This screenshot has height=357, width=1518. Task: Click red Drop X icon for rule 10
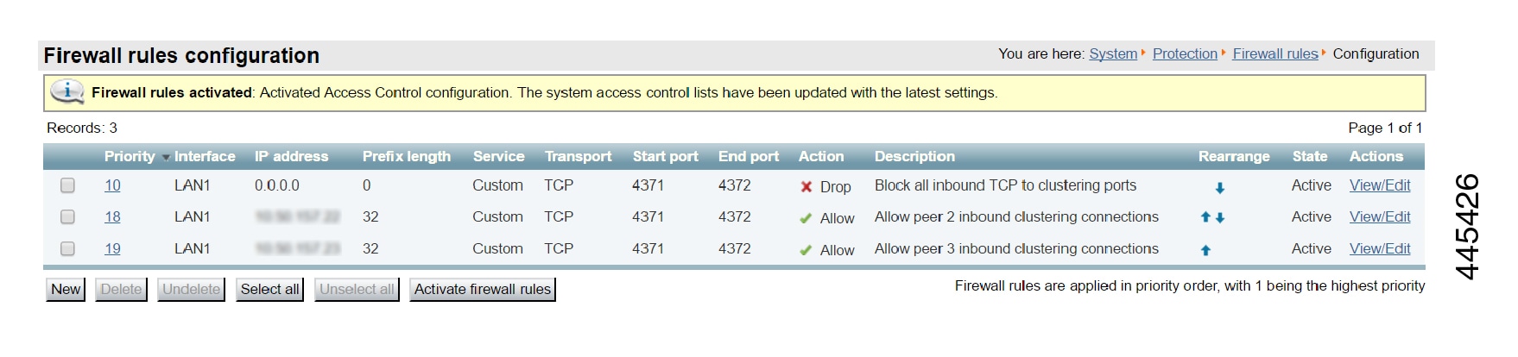[x=806, y=187]
